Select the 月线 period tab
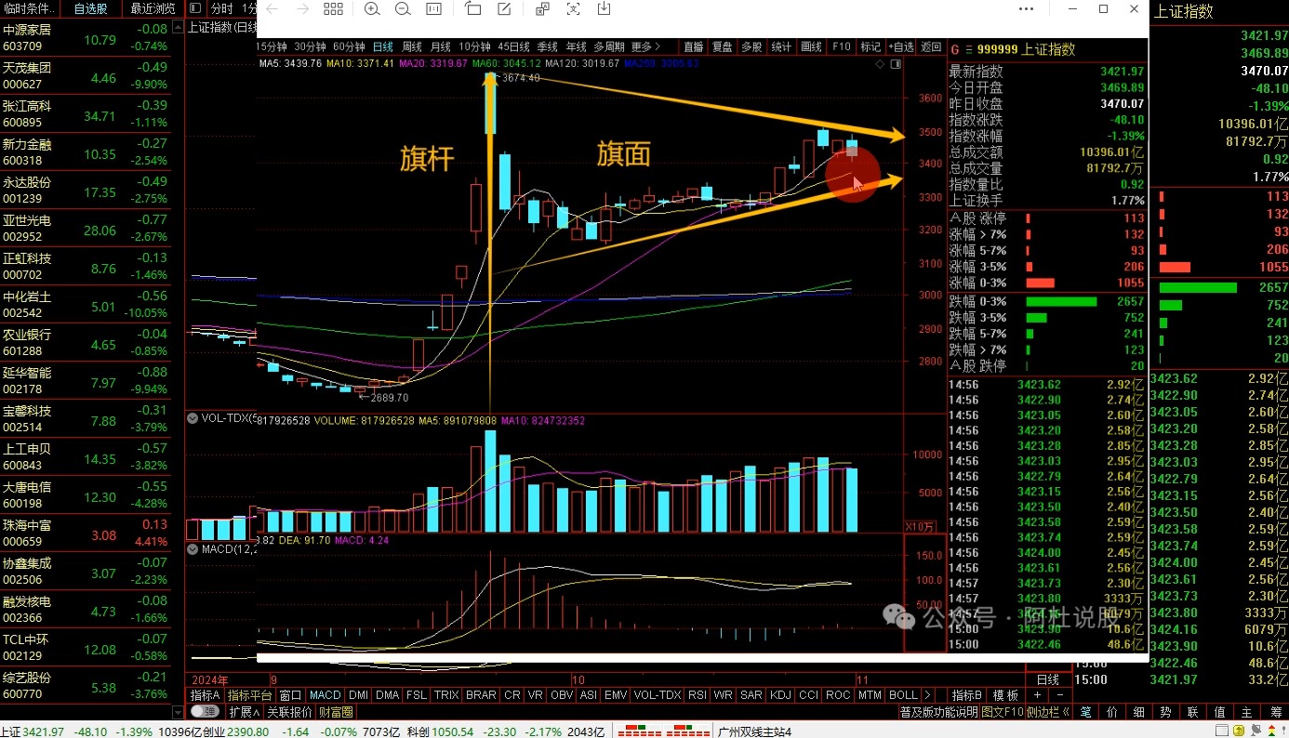The width and height of the screenshot is (1289, 738). [x=441, y=46]
